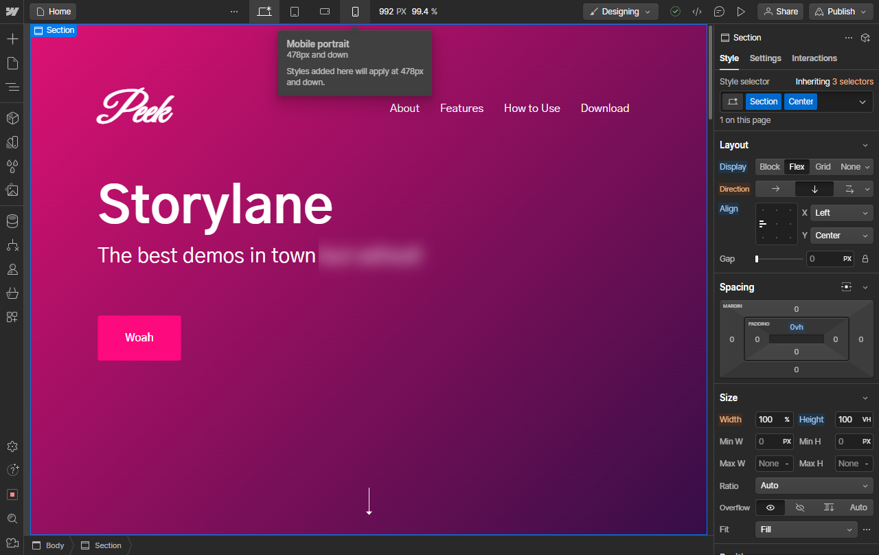Image resolution: width=879 pixels, height=555 pixels.
Task: Open the Assets image panel icon
Action: point(12,190)
